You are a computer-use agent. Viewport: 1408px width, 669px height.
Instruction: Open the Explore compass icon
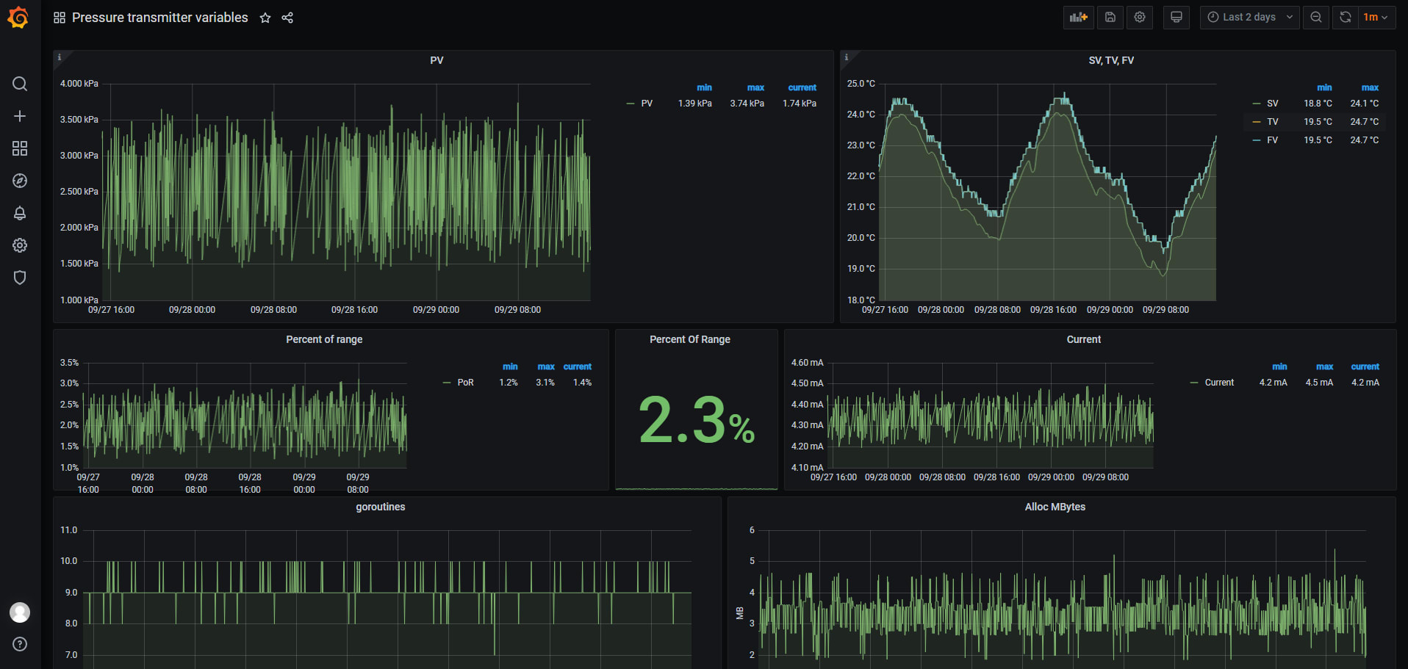pyautogui.click(x=20, y=181)
